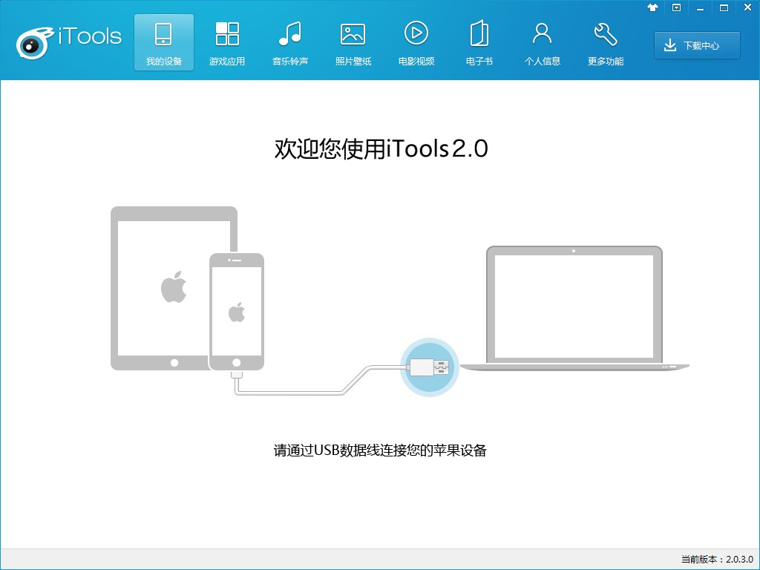760x570 pixels.
Task: Select the 电影视频 movies and videos icon
Action: coord(416,42)
